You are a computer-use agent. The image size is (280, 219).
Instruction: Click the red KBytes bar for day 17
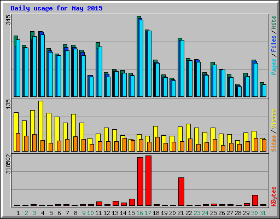pyautogui.click(x=148, y=181)
